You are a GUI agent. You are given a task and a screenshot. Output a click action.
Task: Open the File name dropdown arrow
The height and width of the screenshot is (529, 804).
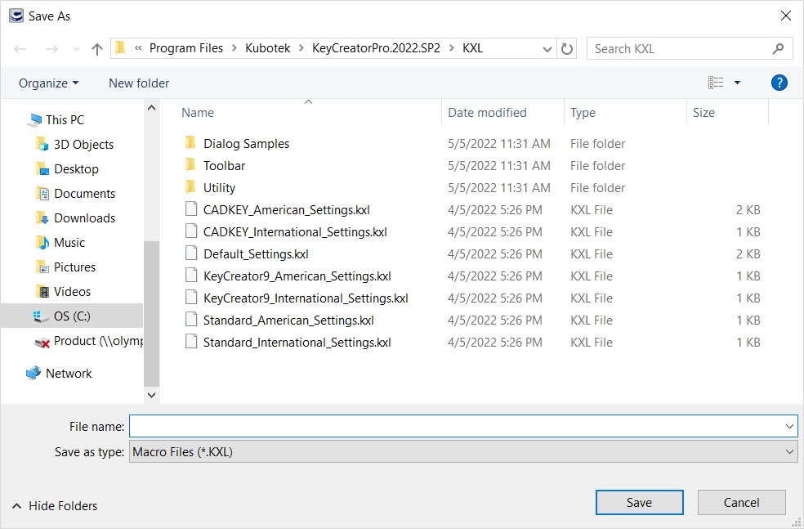click(789, 426)
